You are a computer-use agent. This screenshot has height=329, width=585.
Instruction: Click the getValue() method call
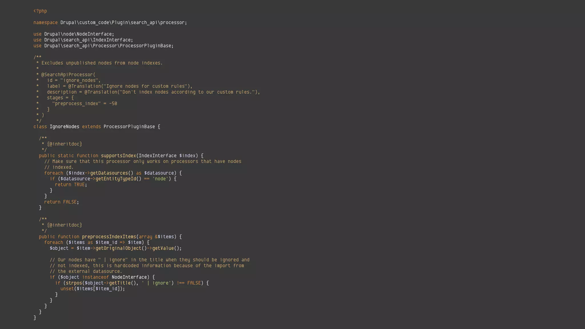coord(166,248)
